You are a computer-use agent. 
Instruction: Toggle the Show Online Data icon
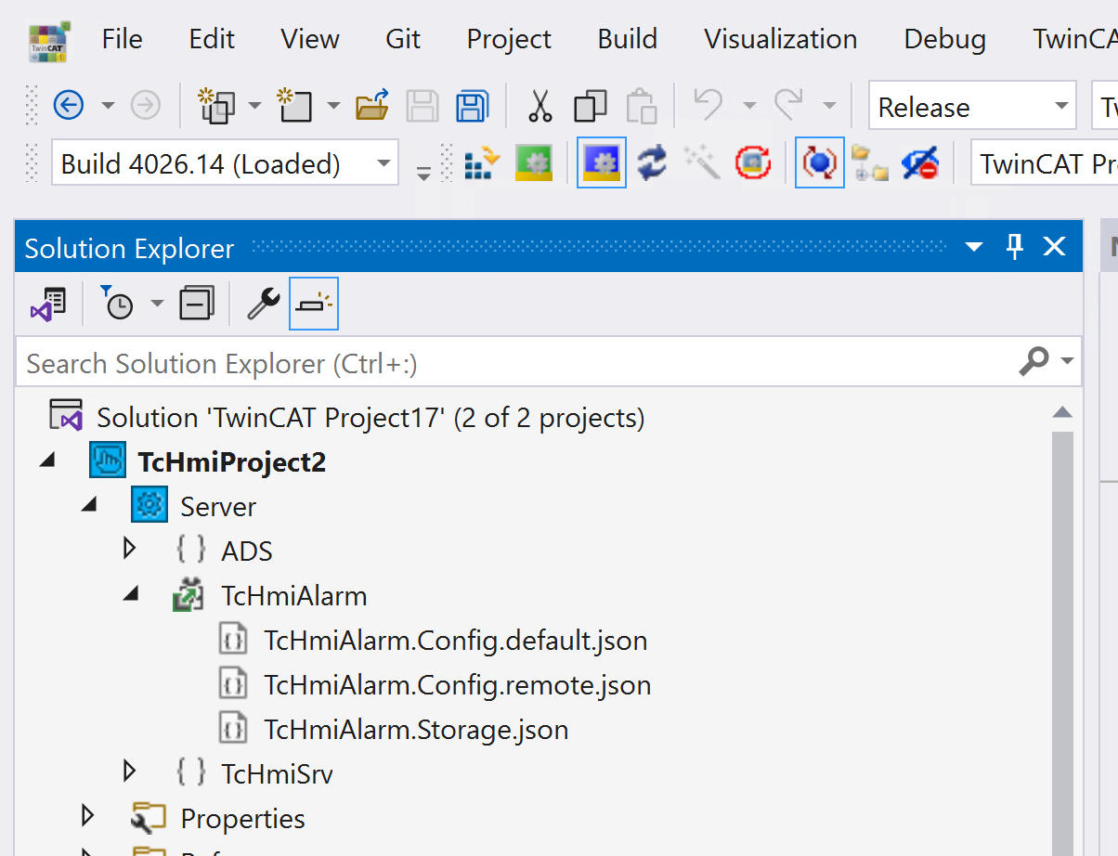coord(820,162)
